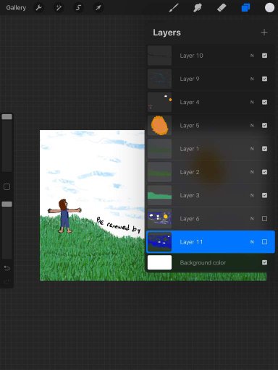
Task: Activate the Selection tool
Action: [x=78, y=8]
